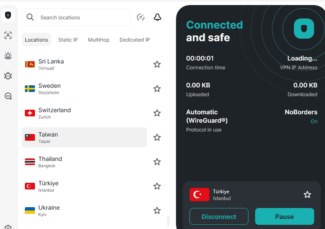Open the settings gear in sidebar
Image resolution: width=325 pixels, height=229 pixels.
coord(8,227)
